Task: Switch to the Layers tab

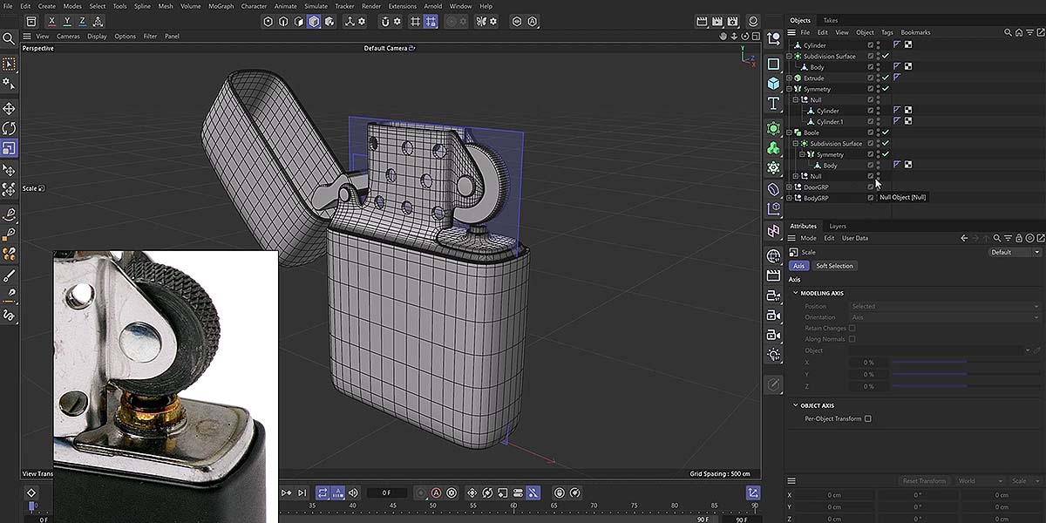Action: [x=838, y=226]
